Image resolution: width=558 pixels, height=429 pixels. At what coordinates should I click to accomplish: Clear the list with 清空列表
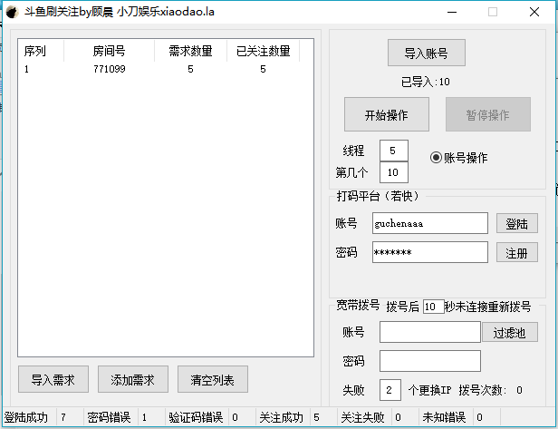pos(212,379)
